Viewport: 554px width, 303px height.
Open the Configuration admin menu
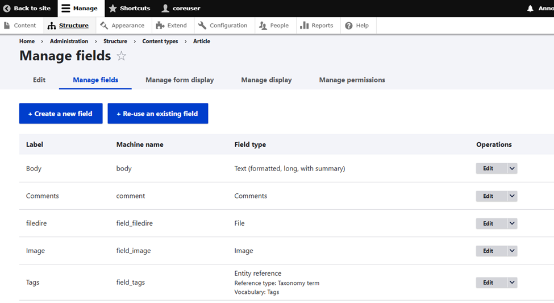pyautogui.click(x=223, y=26)
